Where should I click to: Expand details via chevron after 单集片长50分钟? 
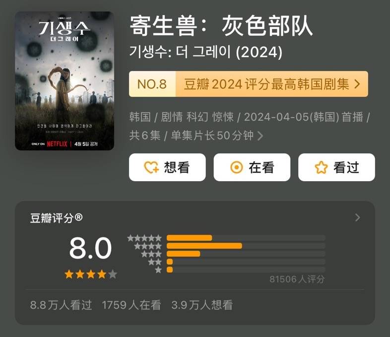[x=260, y=136]
